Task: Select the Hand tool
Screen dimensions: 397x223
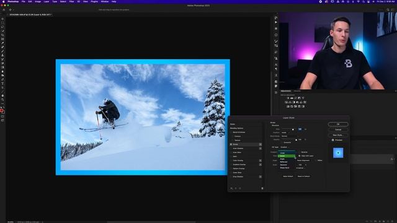Action: pyautogui.click(x=2, y=95)
